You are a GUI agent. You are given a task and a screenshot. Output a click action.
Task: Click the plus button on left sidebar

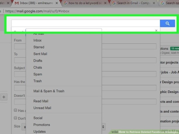tap(4, 97)
